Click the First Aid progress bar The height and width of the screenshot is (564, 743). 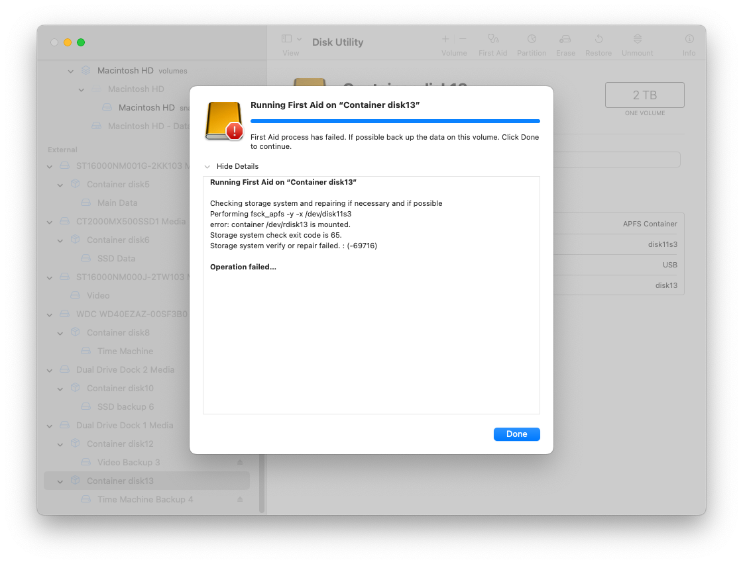[395, 121]
